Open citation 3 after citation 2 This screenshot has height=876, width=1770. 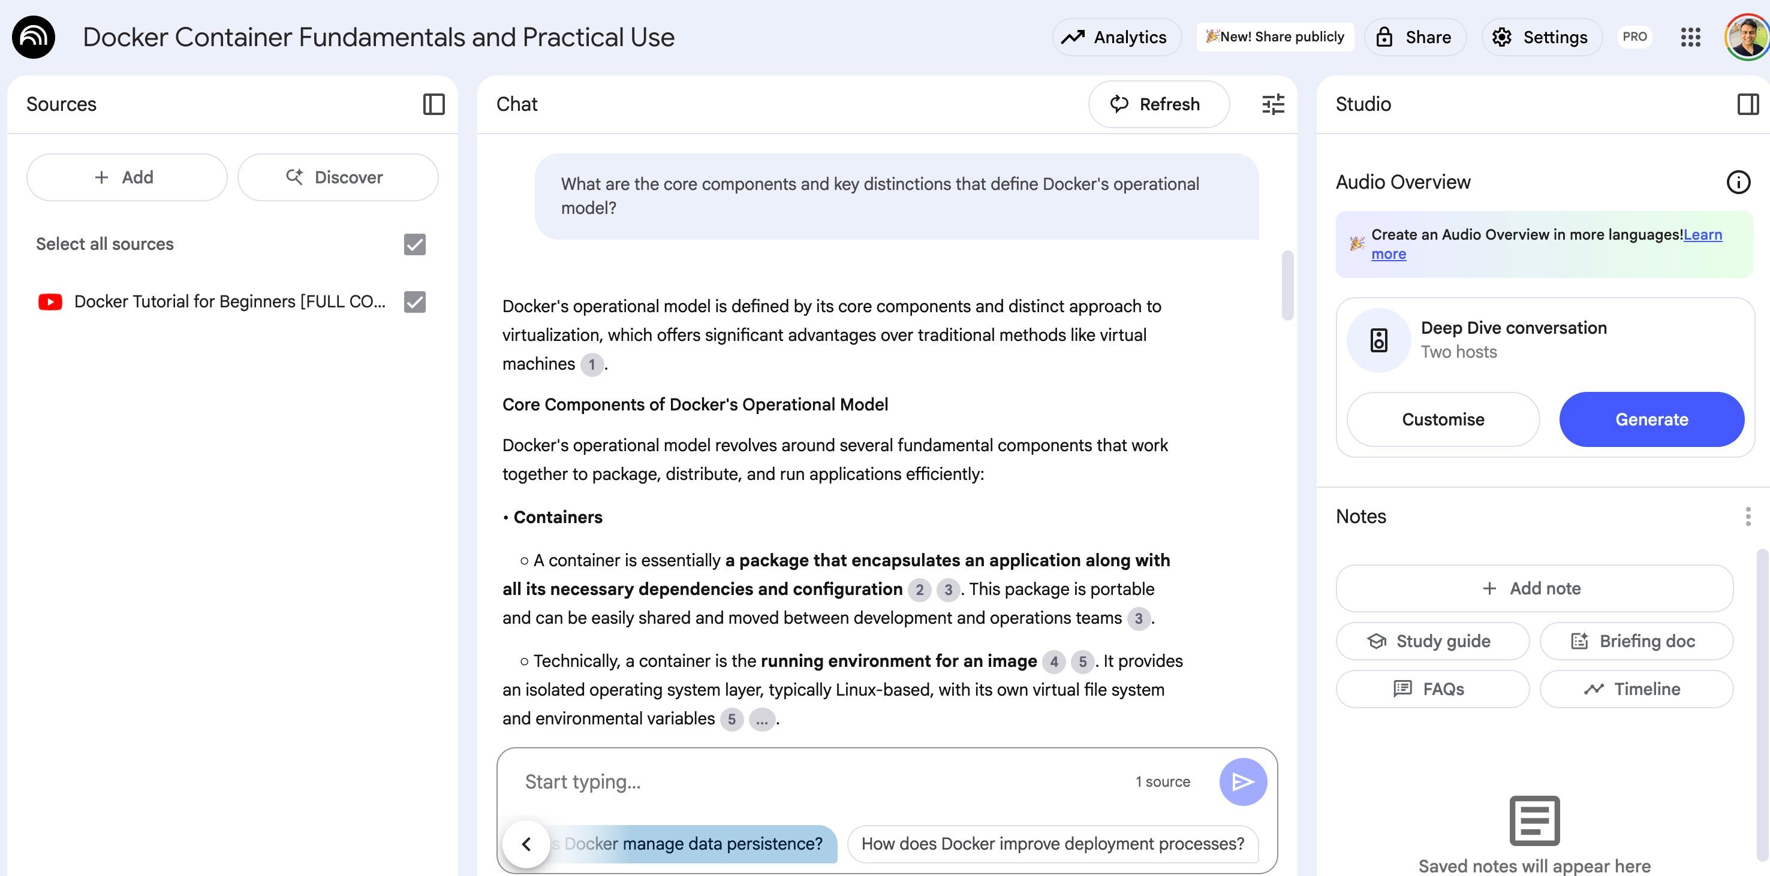[948, 590]
